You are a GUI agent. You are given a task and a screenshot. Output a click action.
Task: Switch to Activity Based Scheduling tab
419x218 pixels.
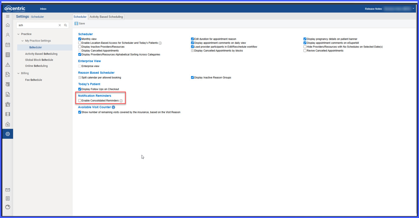point(106,17)
